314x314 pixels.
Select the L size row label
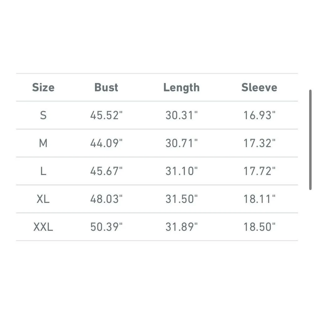pos(43,171)
